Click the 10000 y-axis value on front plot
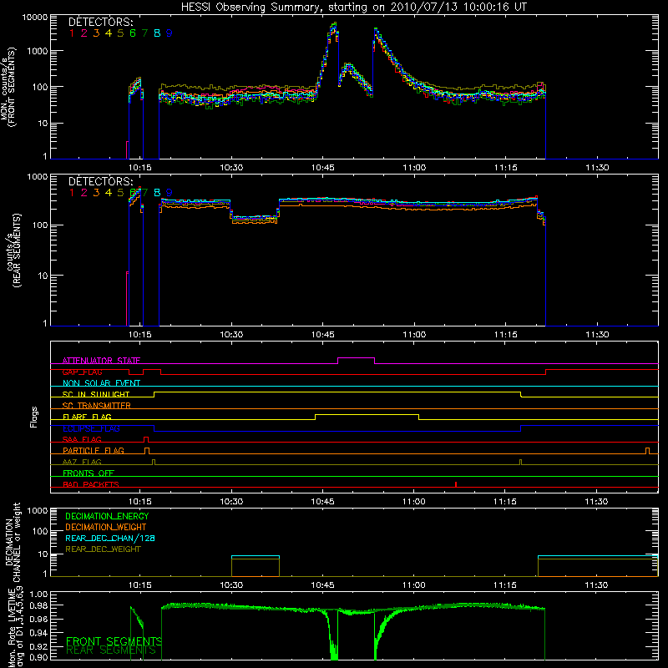Image resolution: width=668 pixels, height=668 pixels. click(35, 17)
